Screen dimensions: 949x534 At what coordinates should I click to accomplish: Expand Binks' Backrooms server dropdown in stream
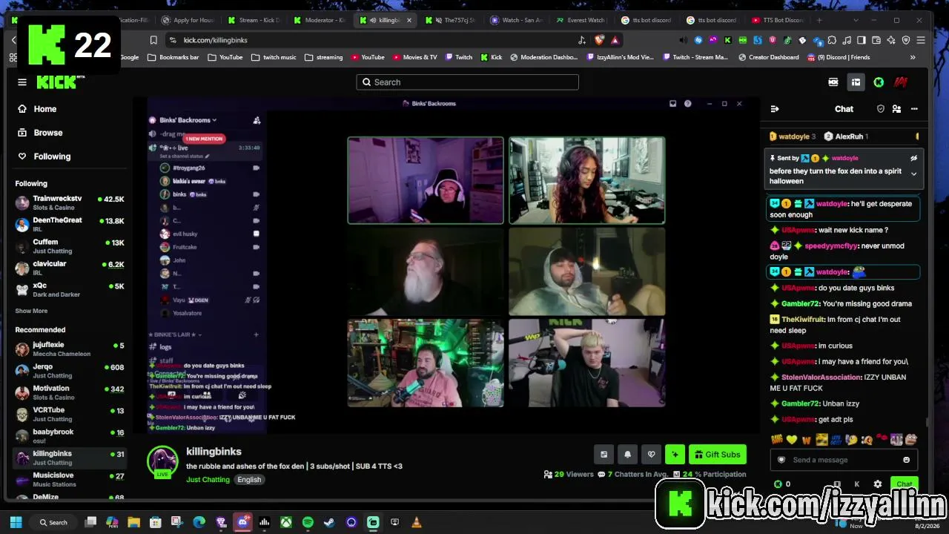(188, 120)
